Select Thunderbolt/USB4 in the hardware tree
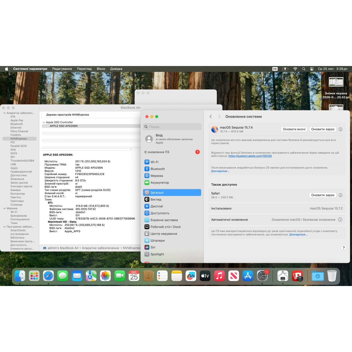This screenshot has height=352, width=352. (22, 161)
